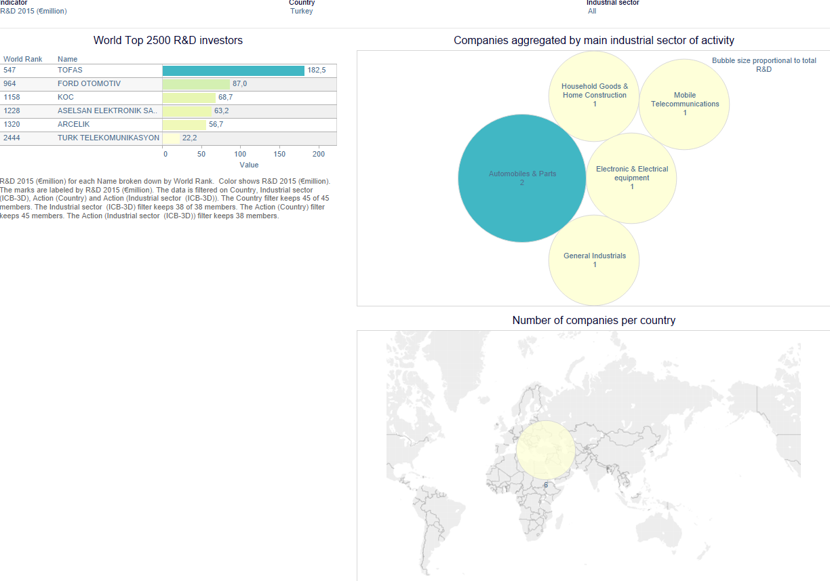Expand the Industrial sector filter showing All
This screenshot has height=581, width=830.
(x=592, y=11)
